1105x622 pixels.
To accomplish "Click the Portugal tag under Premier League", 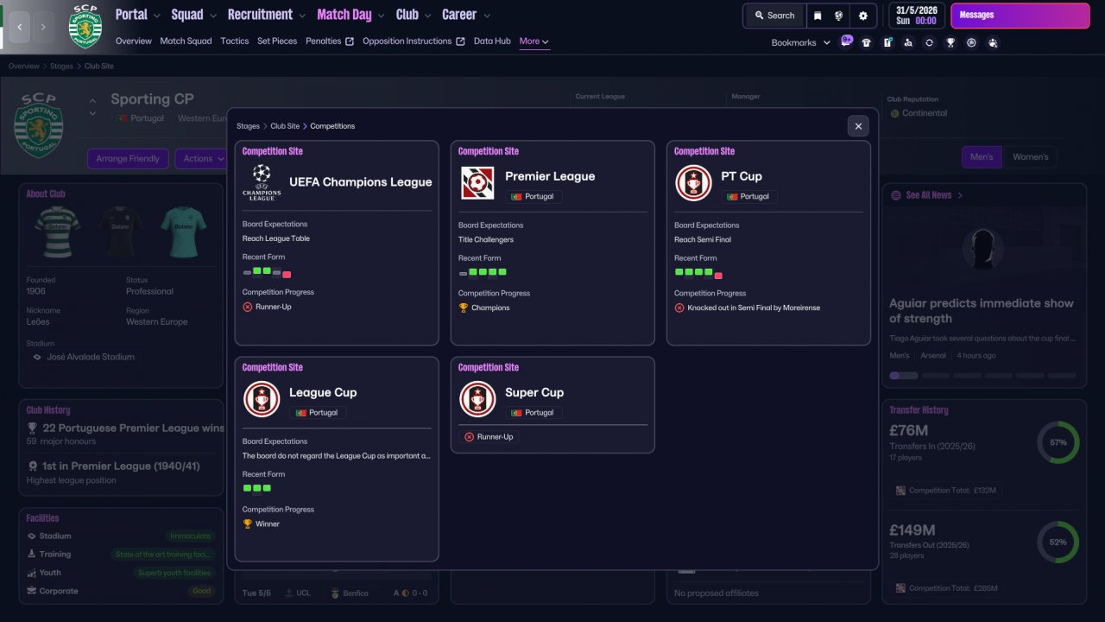I will (533, 197).
